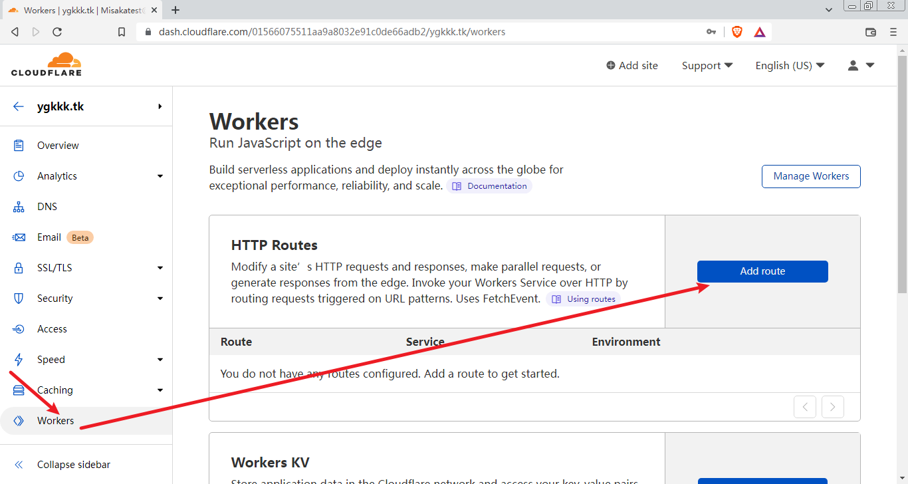908x484 pixels.
Task: Click the Brave Shields lion icon
Action: click(737, 32)
